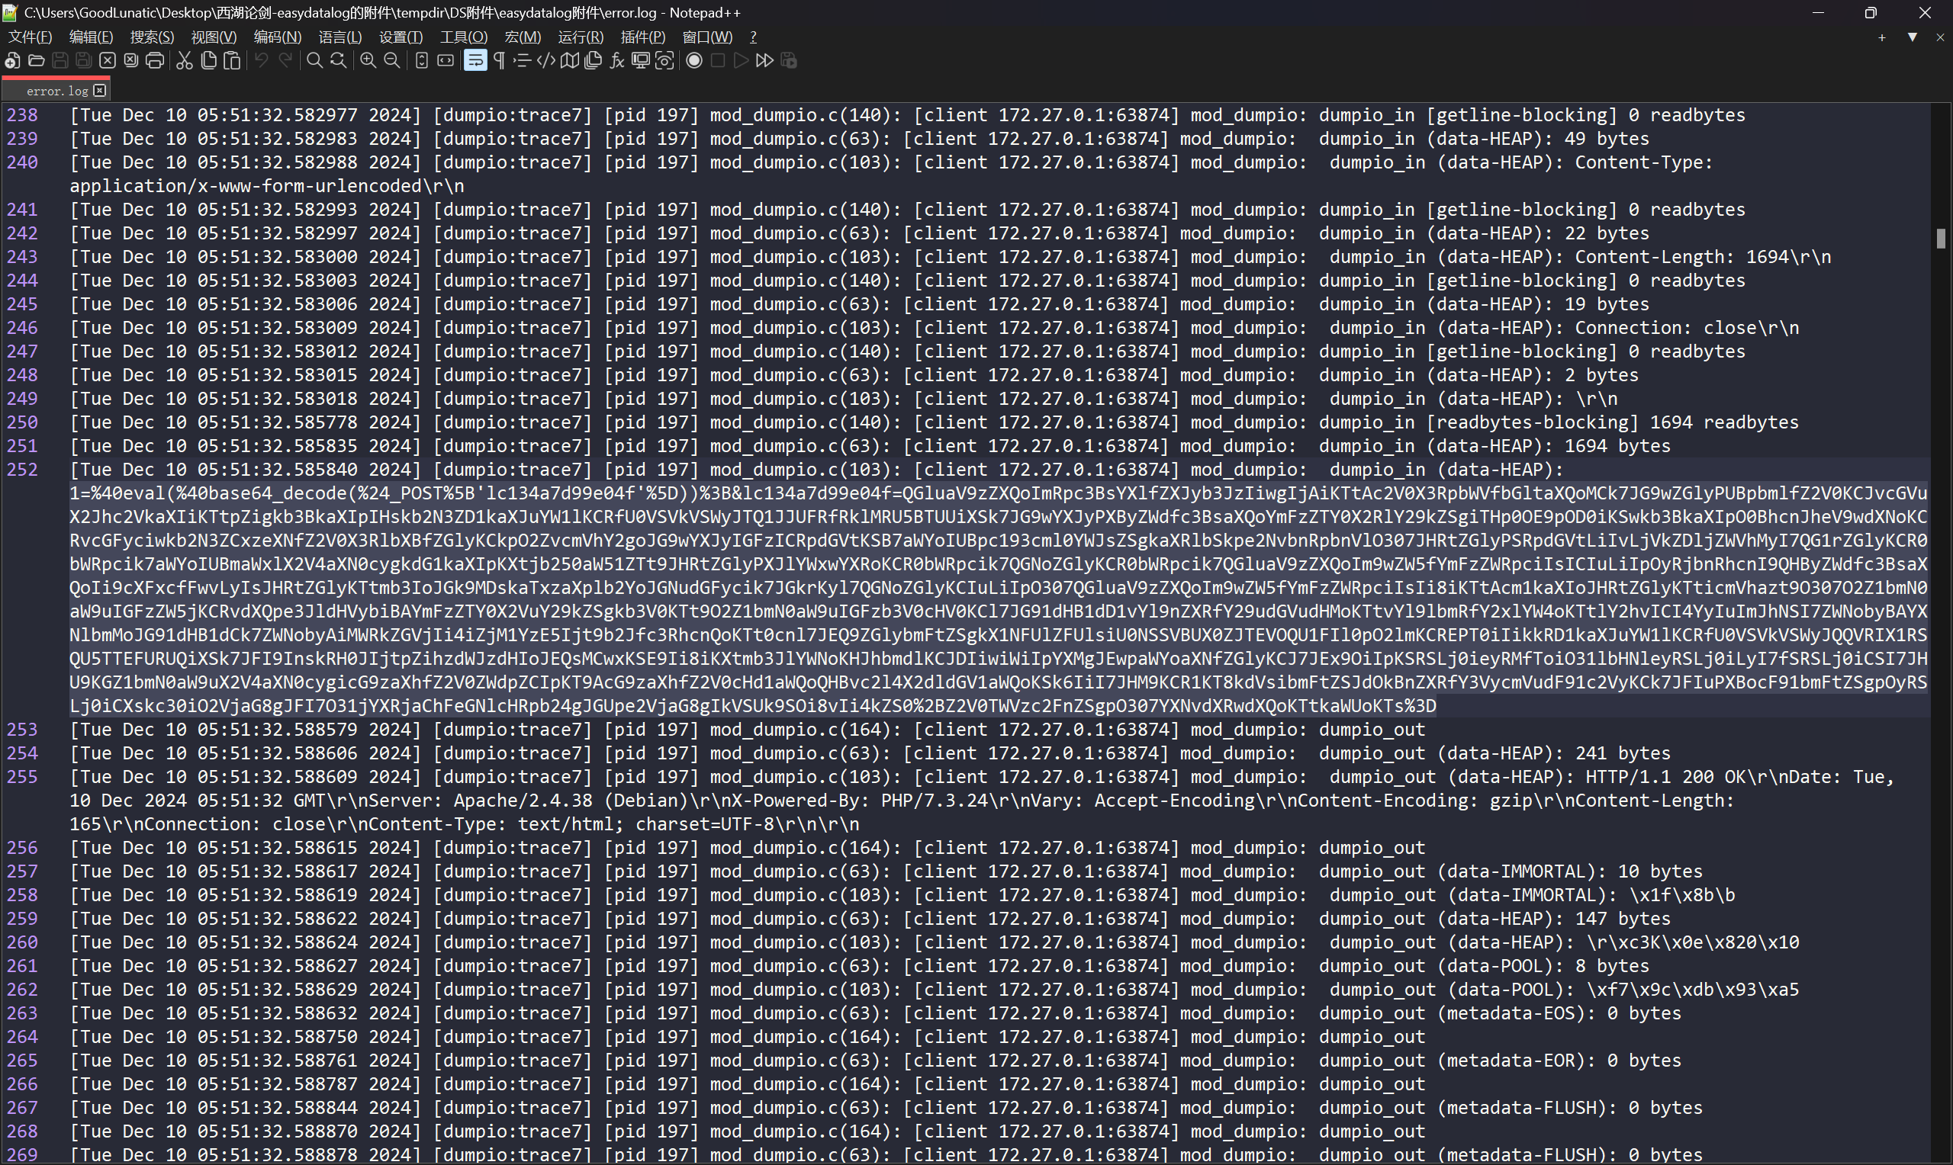Open the Folder as Workspace monitor icon
The width and height of the screenshot is (1953, 1165).
[x=641, y=60]
